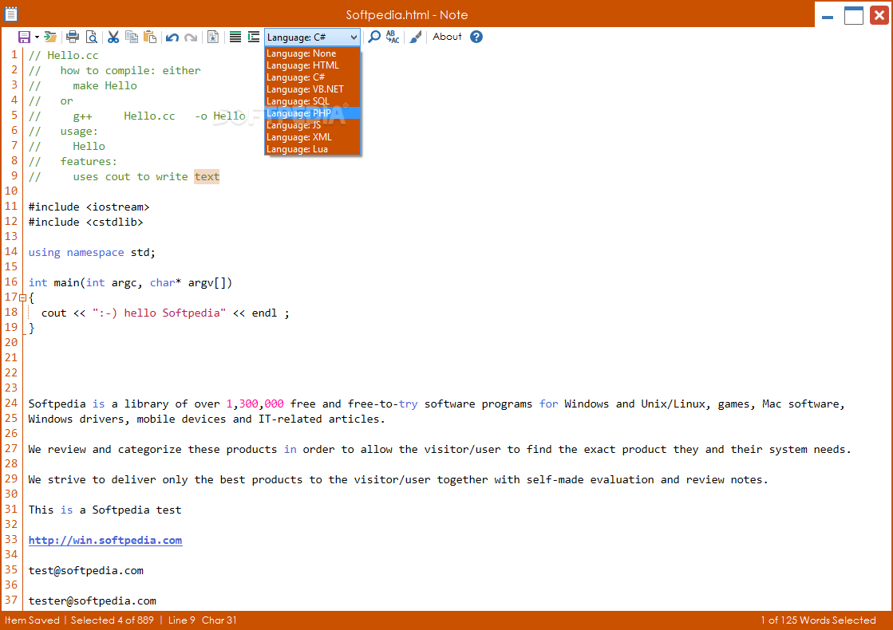Close the Note window with red X
This screenshot has width=893, height=630.
click(879, 15)
